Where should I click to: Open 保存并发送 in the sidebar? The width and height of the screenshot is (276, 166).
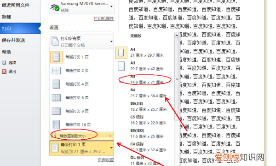[x=13, y=40]
